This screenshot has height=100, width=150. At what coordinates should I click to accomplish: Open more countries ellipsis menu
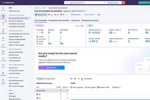[x=67, y=15]
